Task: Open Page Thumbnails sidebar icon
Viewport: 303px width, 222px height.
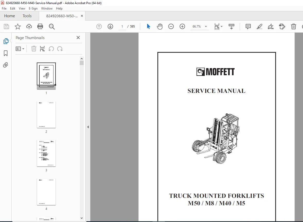Action: (x=6, y=41)
